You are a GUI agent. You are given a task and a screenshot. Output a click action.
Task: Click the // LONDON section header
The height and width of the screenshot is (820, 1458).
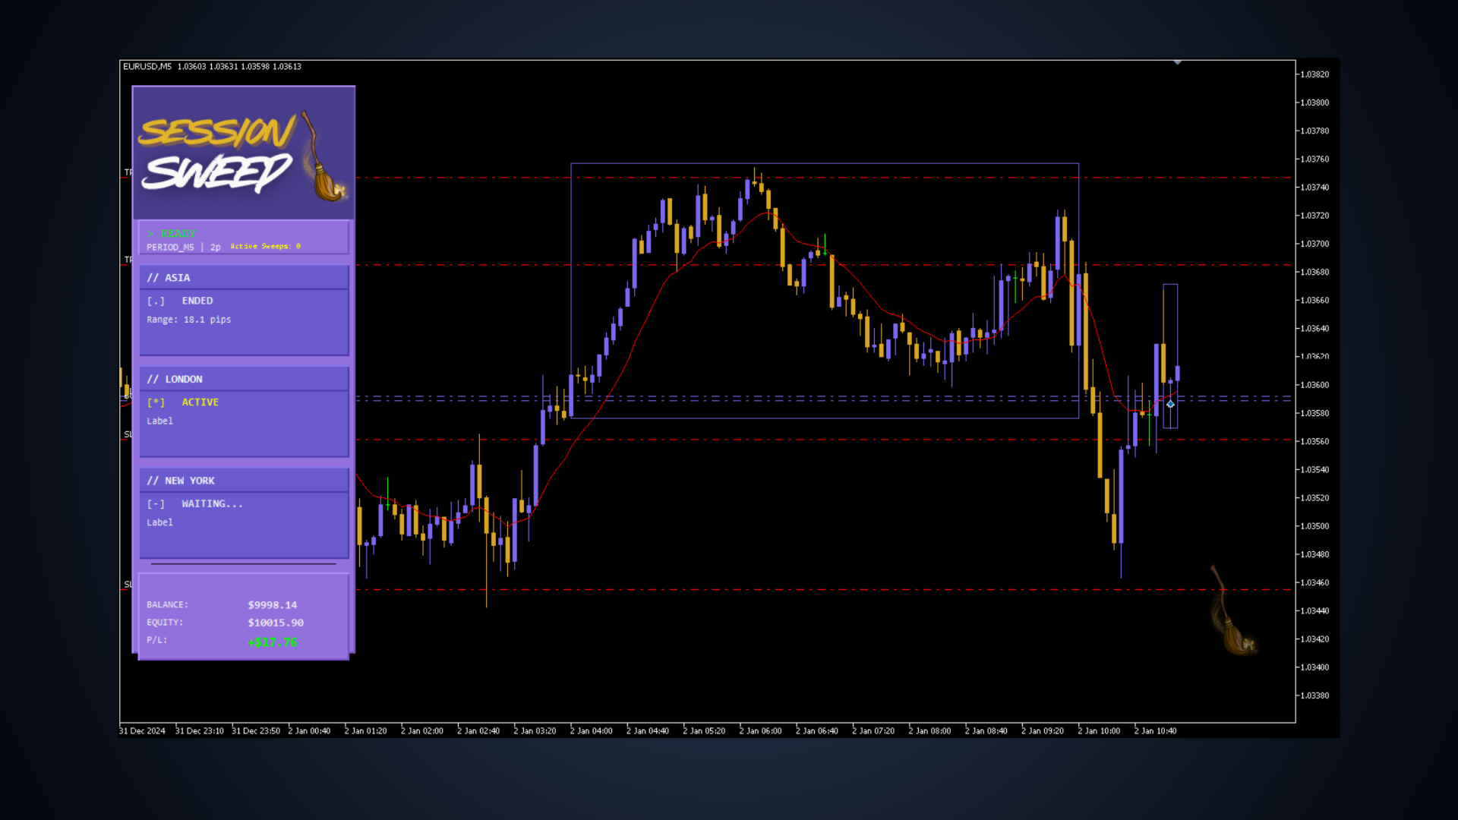point(175,380)
